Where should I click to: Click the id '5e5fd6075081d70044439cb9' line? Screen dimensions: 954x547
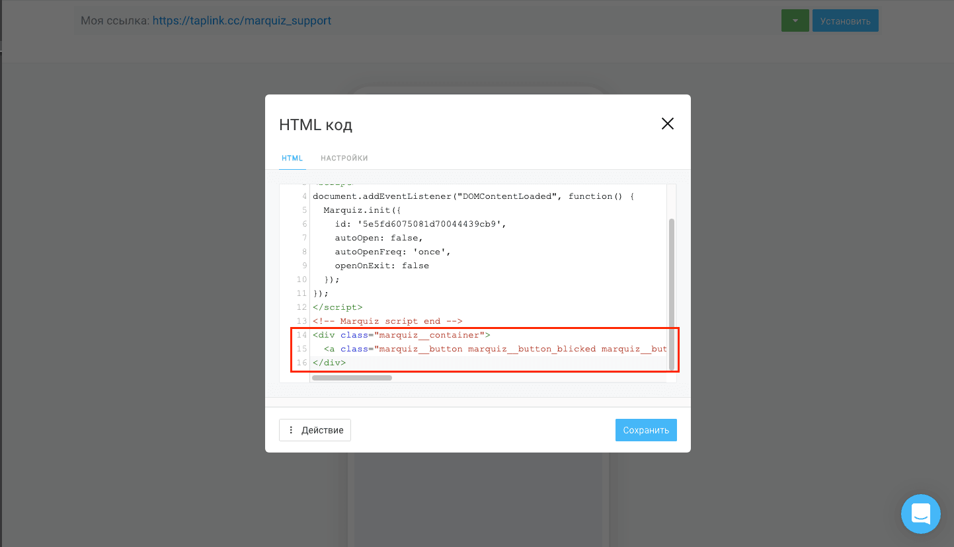(420, 224)
